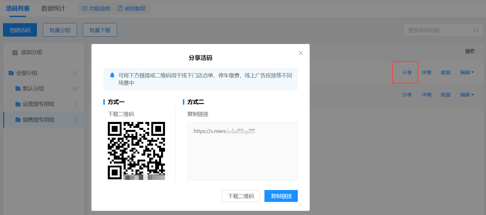Open 使用教程 link
Viewport: 486px width, 215px height.
pos(135,9)
